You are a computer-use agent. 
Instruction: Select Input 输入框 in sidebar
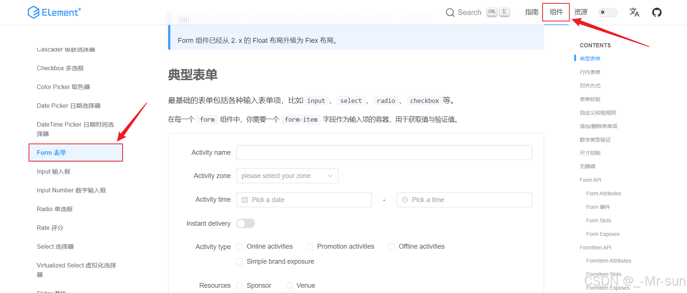pos(53,171)
